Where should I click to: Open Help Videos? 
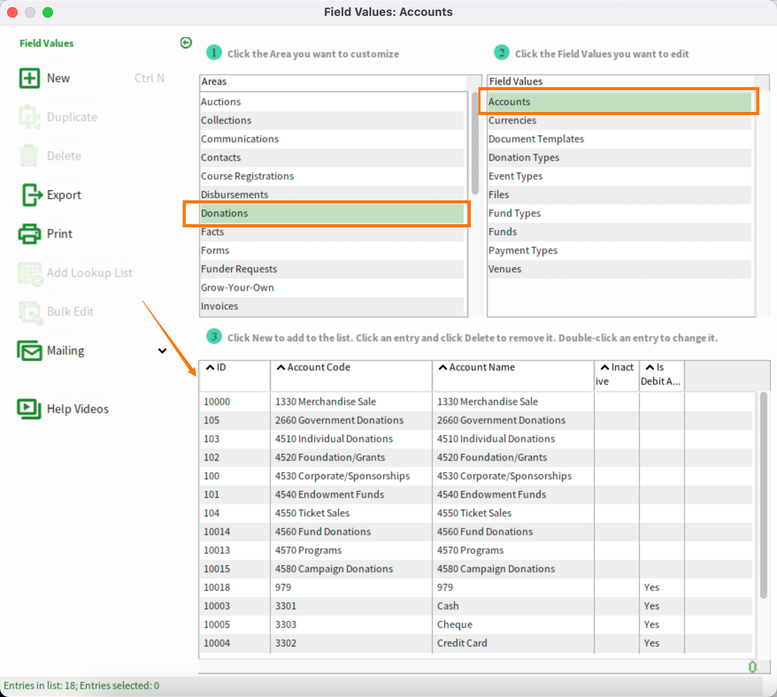[29, 409]
